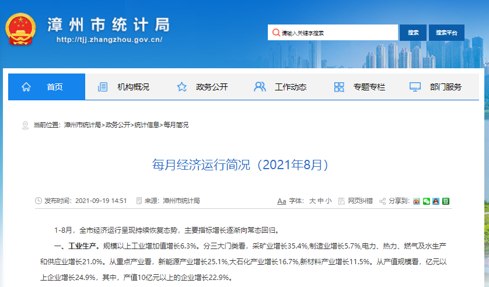Click the Aa font size icon

coord(282,201)
